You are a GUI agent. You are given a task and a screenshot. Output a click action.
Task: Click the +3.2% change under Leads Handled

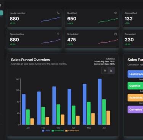13,23
